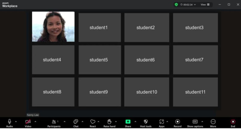Expand the Share options chevron
This screenshot has width=241, height=129.
point(135,121)
